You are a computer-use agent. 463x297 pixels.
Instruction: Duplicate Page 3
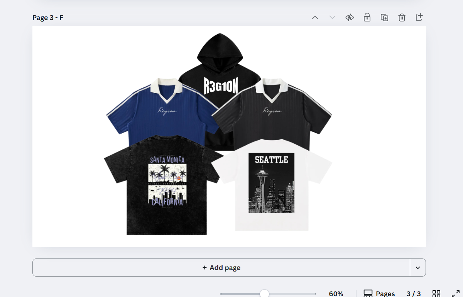point(384,18)
